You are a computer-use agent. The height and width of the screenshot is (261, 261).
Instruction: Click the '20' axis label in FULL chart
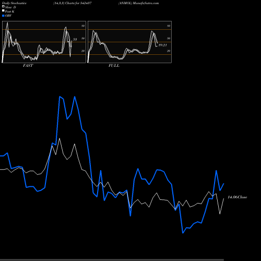pyautogui.click(x=169, y=51)
